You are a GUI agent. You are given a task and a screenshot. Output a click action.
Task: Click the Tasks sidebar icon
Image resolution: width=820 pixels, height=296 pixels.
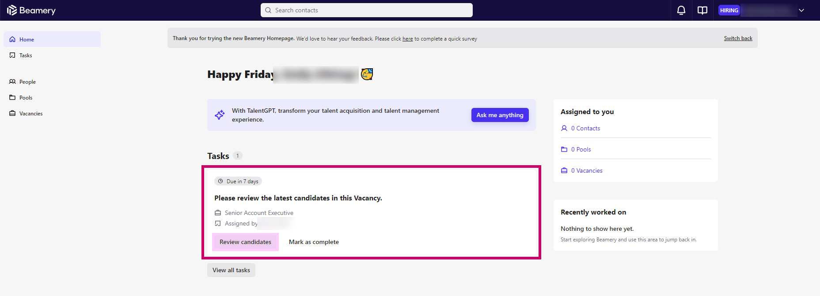12,55
